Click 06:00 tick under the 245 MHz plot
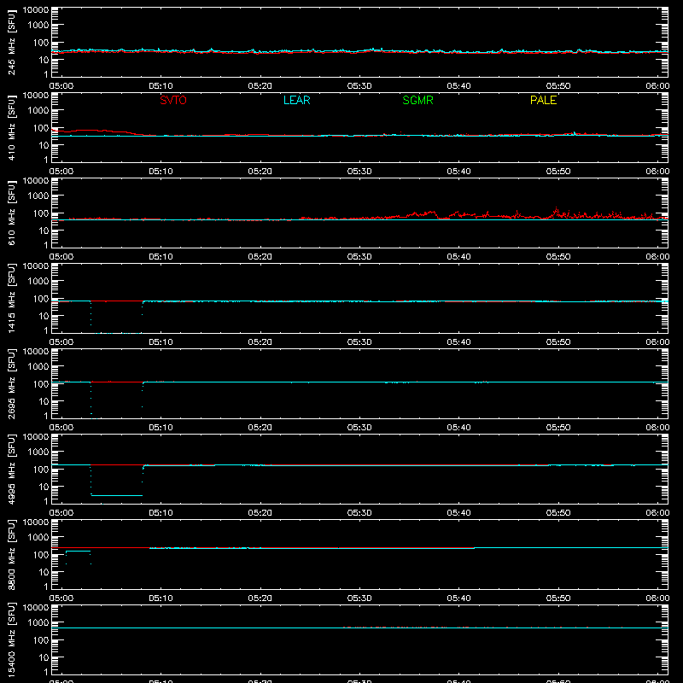This screenshot has width=683, height=683. click(x=657, y=86)
